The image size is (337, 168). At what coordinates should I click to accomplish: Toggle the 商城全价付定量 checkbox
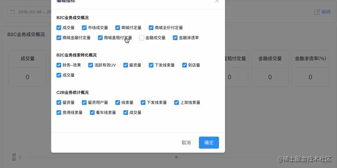coord(151,28)
